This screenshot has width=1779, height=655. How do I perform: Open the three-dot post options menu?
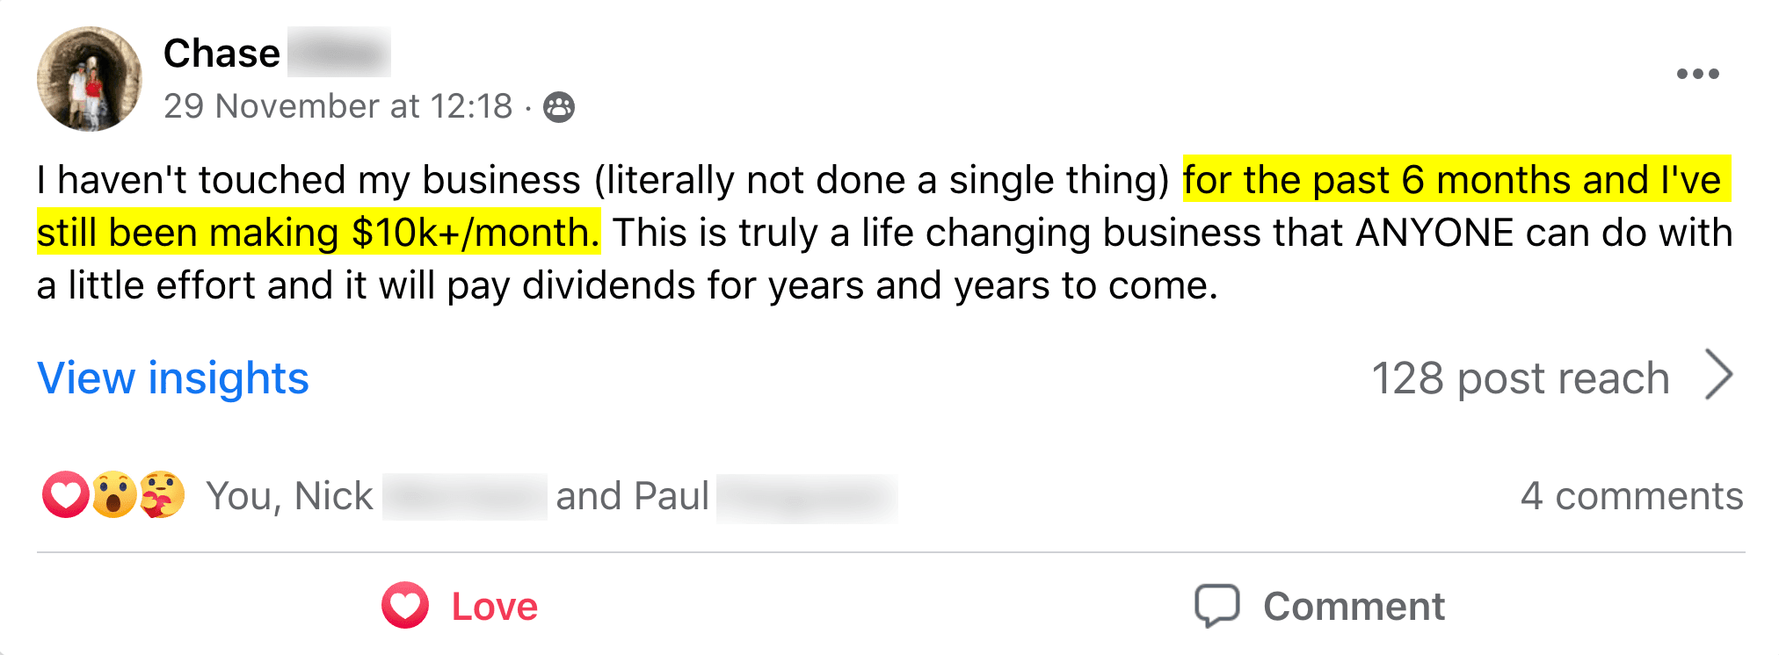click(x=1697, y=74)
